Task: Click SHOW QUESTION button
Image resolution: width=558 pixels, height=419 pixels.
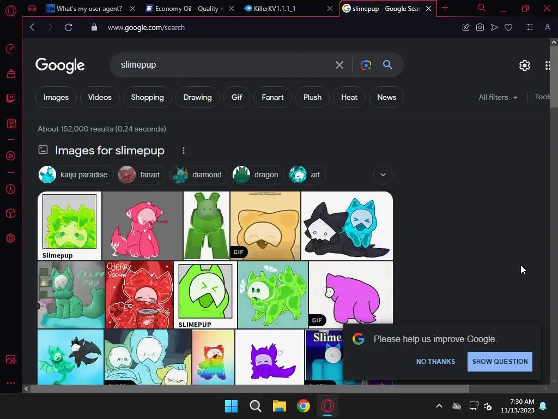Action: (x=500, y=362)
